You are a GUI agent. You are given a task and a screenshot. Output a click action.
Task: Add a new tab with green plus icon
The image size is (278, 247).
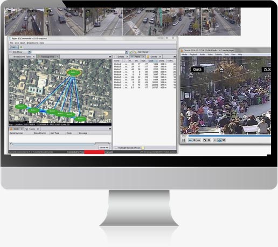(21, 47)
